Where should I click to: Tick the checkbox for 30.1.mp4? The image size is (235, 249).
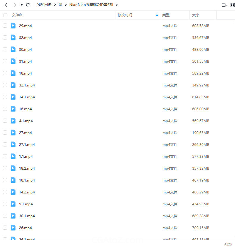coord(5,216)
